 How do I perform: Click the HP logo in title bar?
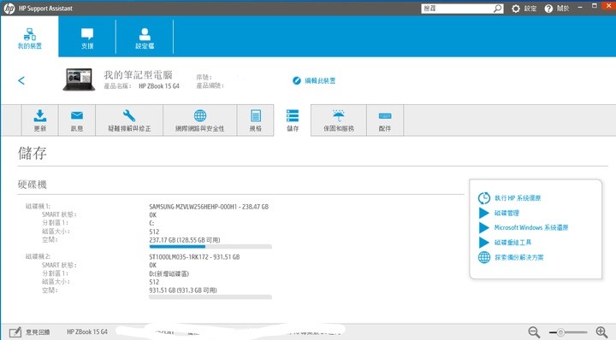(9, 9)
